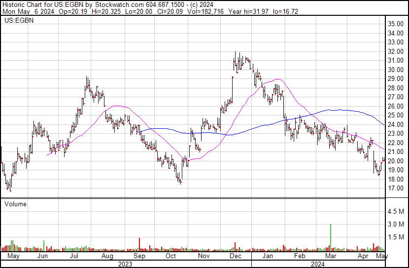Click the 2024 year label
Image resolution: width=409 pixels, height=268 pixels.
tap(318, 264)
